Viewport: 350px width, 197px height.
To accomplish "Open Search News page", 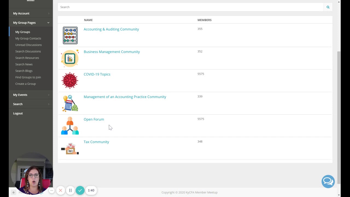I will (24, 64).
